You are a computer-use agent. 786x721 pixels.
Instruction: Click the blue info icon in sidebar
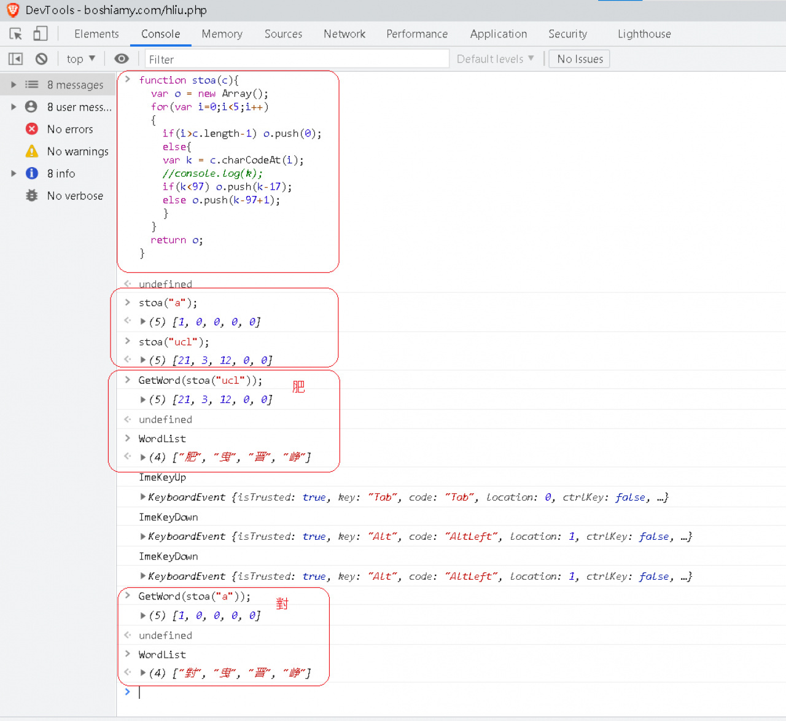coord(32,174)
